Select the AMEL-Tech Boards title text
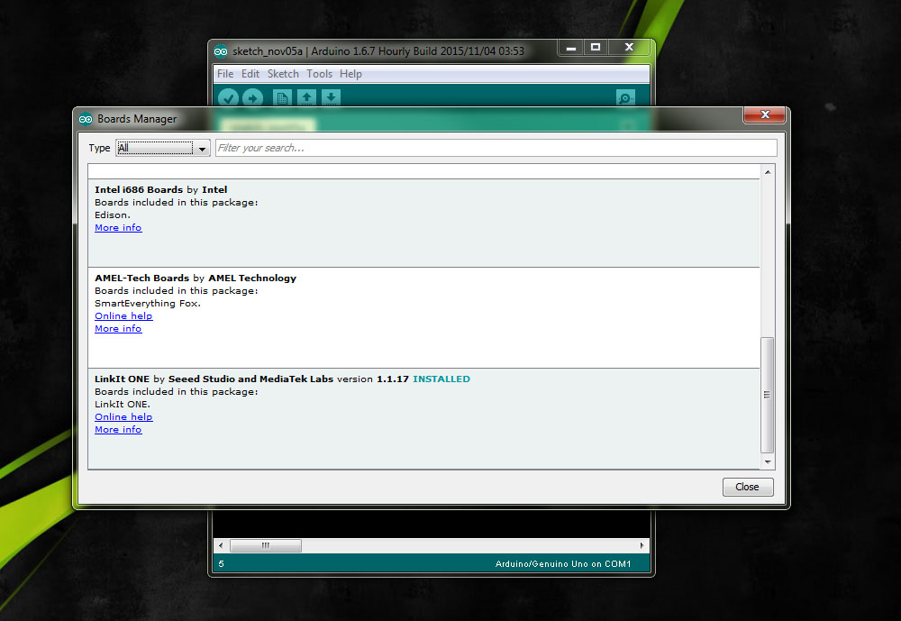Screen dimensions: 901x621 pyautogui.click(x=142, y=278)
